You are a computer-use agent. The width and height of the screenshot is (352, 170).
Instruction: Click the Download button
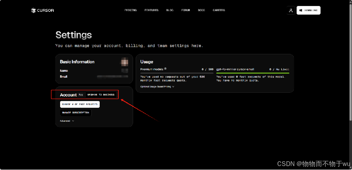(x=308, y=10)
